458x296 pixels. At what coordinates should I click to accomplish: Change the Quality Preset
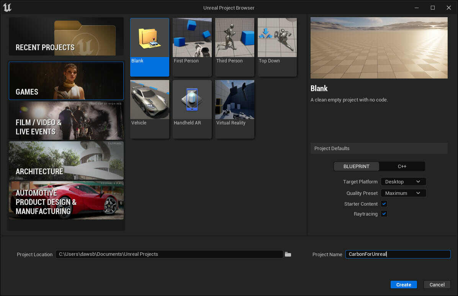(403, 193)
